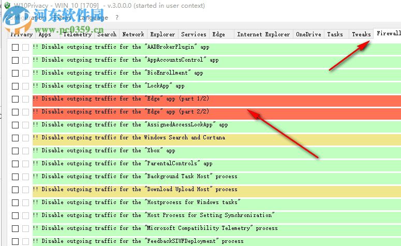Enable Background Task Host process checkbox
The image size is (401, 246).
15,177
